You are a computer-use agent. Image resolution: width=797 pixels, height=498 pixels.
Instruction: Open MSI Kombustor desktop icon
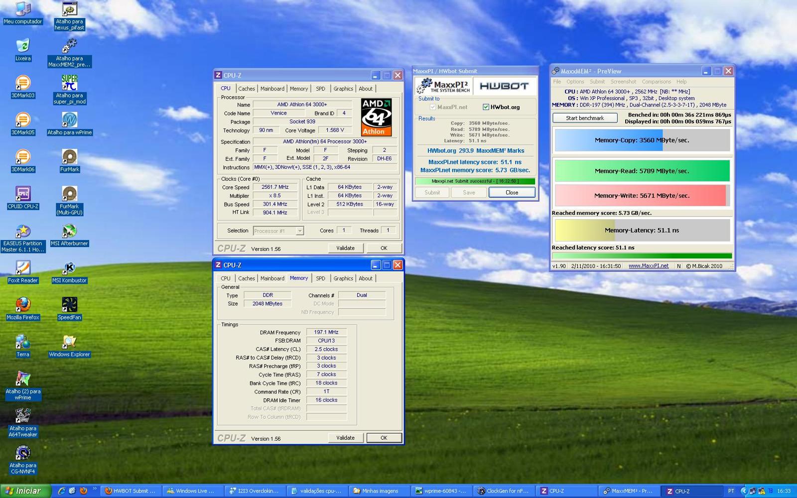(x=69, y=272)
